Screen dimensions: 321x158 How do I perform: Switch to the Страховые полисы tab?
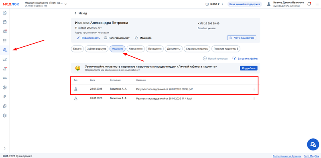[x=197, y=49]
